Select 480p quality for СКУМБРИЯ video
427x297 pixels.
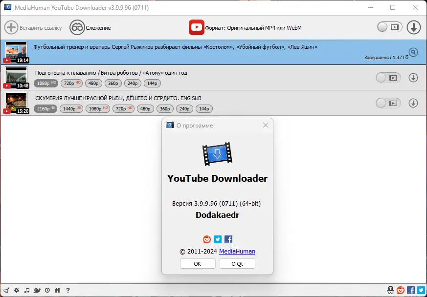pos(145,109)
